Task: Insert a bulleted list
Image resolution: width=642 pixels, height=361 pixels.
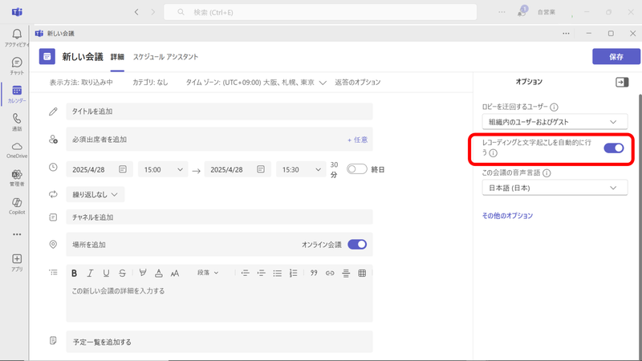Action: coord(277,273)
